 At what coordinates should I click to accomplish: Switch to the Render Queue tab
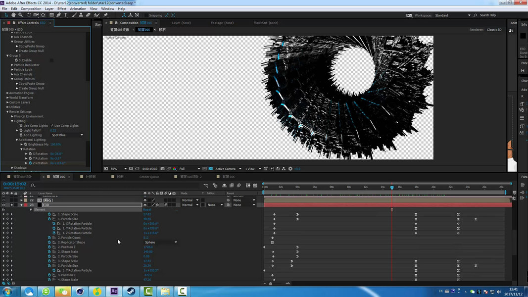(x=149, y=177)
